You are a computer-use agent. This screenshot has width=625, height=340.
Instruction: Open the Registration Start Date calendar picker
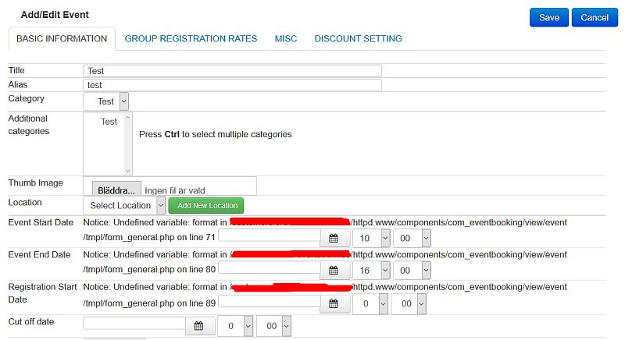pos(334,303)
